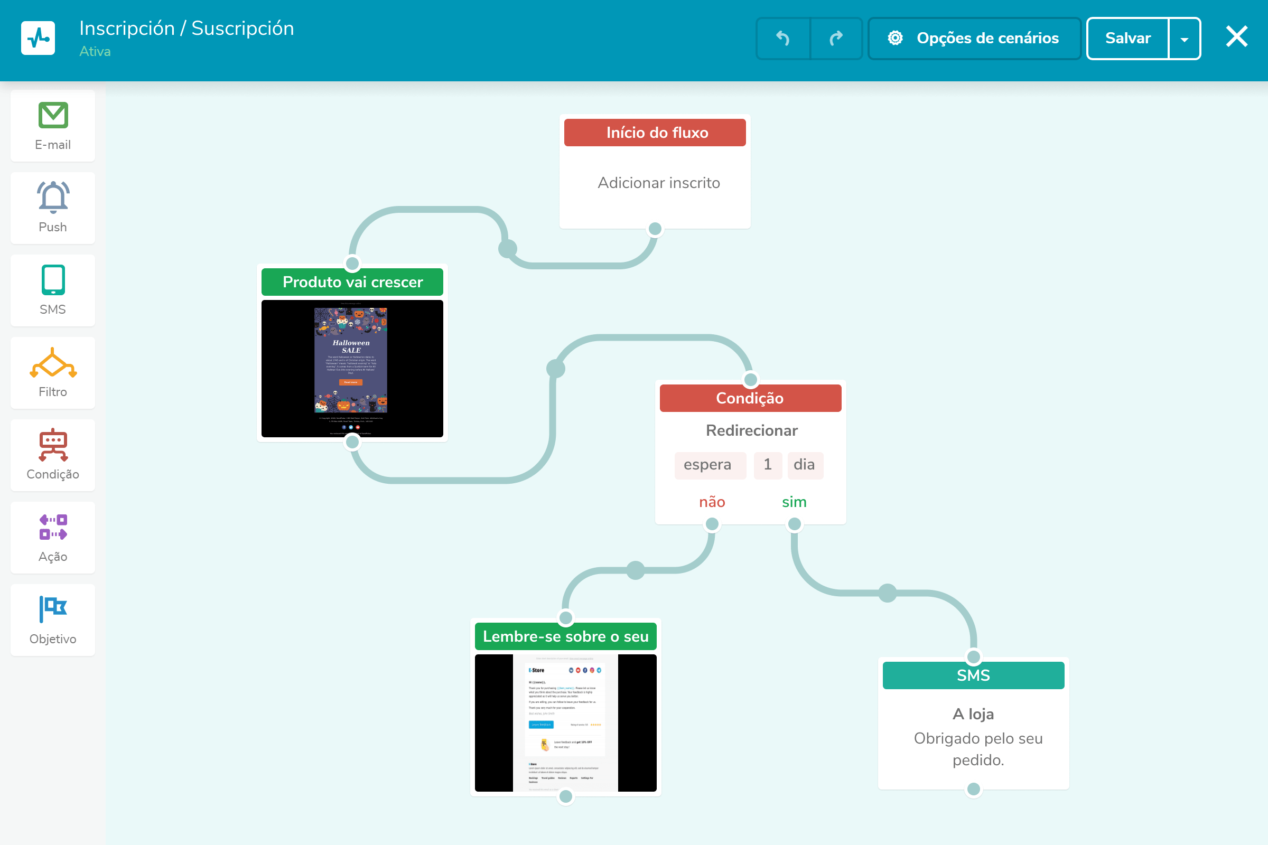Click the 'sim' branch output connector
Image resolution: width=1268 pixels, height=845 pixels.
coord(794,524)
